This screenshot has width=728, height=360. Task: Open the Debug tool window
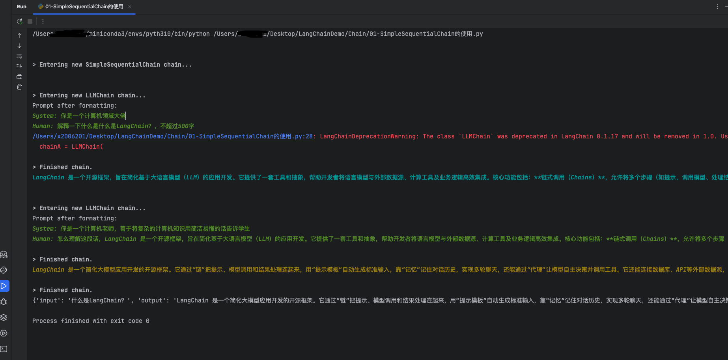click(4, 302)
